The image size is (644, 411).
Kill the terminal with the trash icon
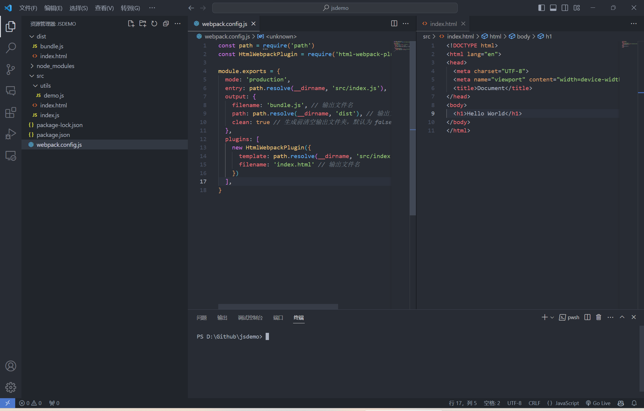[598, 317]
